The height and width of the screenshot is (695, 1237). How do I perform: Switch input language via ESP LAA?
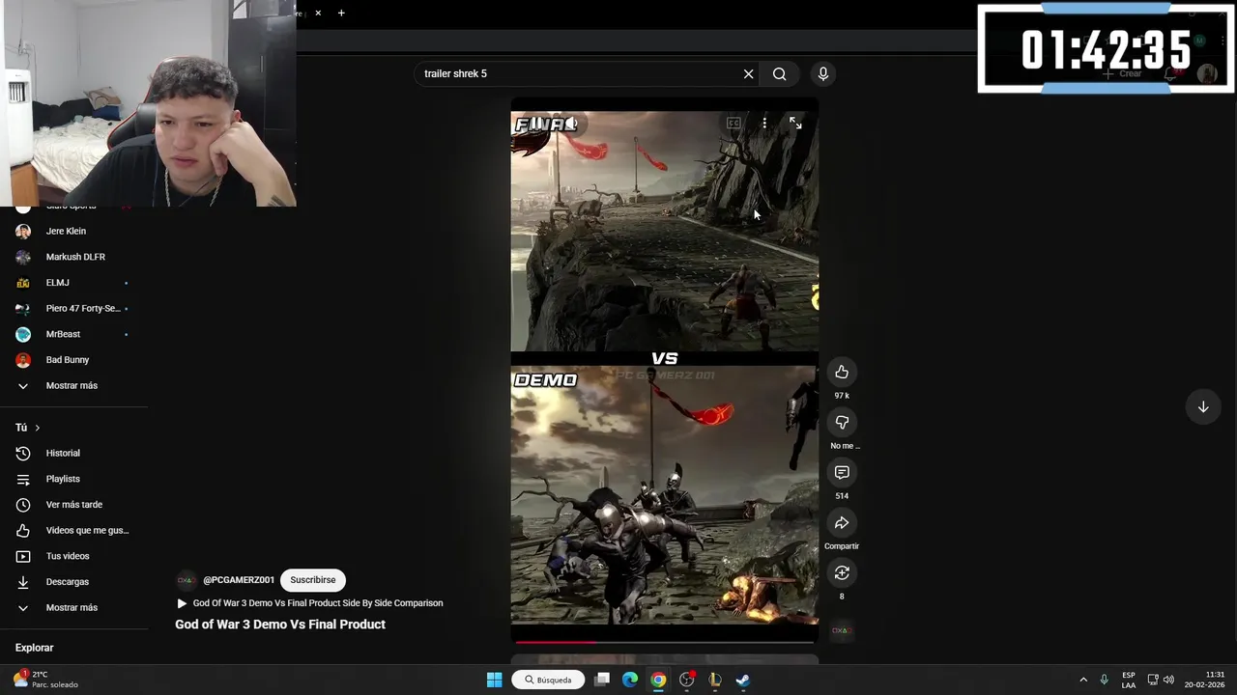coord(1129,680)
